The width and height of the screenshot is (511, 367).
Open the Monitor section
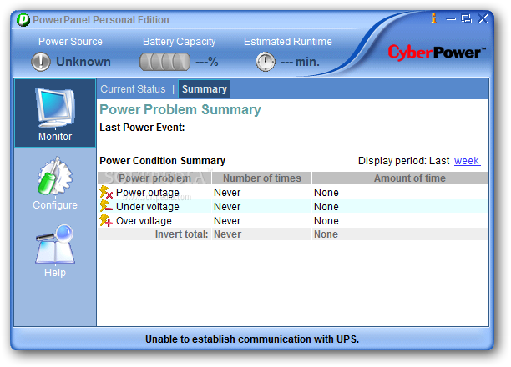(55, 113)
